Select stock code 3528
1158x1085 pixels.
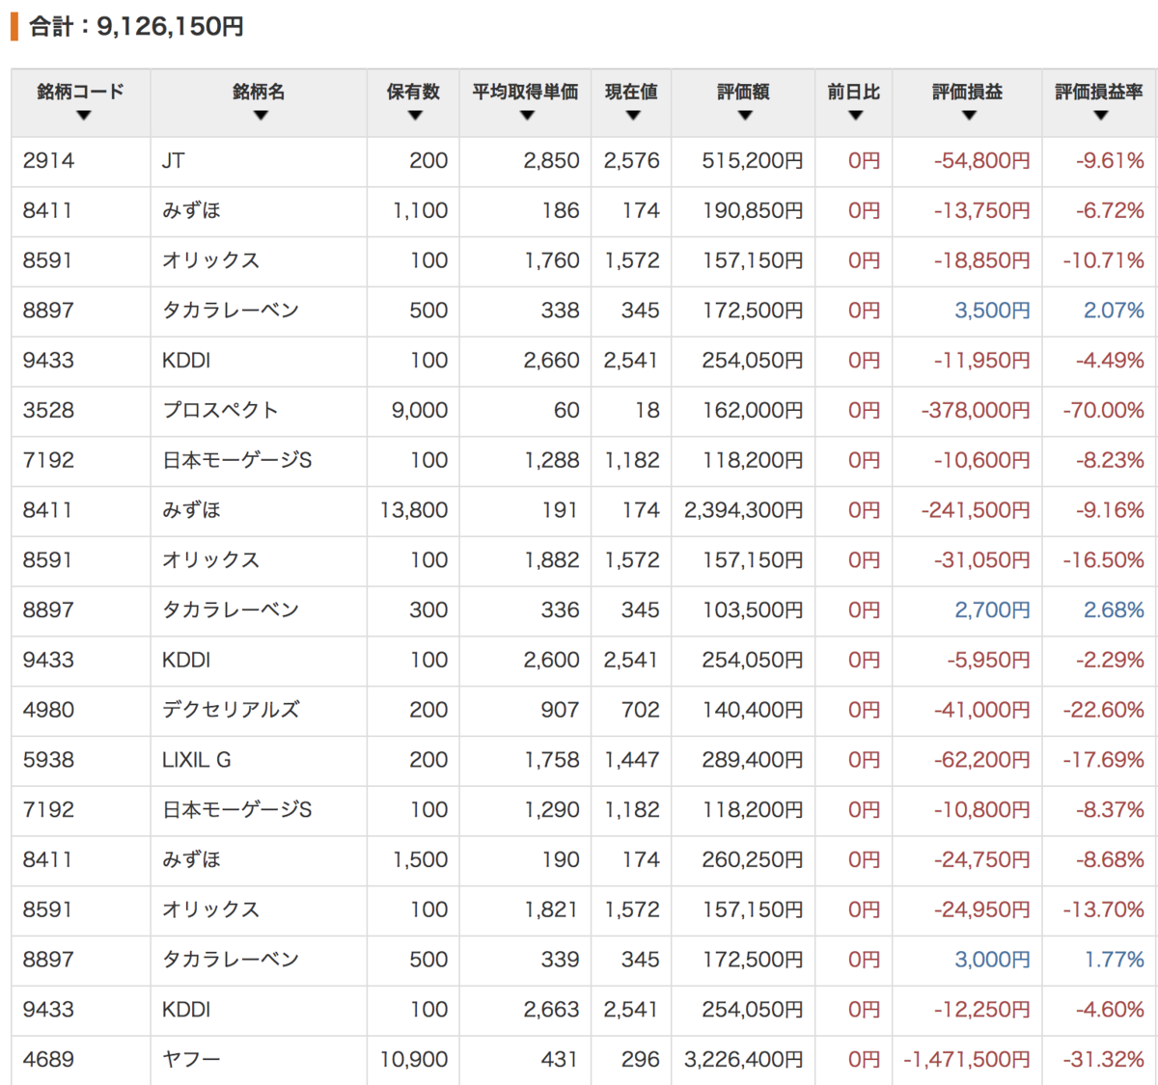click(x=48, y=411)
